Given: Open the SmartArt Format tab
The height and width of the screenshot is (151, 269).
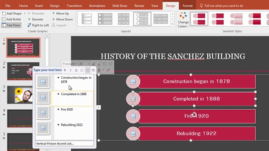Looking at the screenshot, I should click(x=187, y=6).
